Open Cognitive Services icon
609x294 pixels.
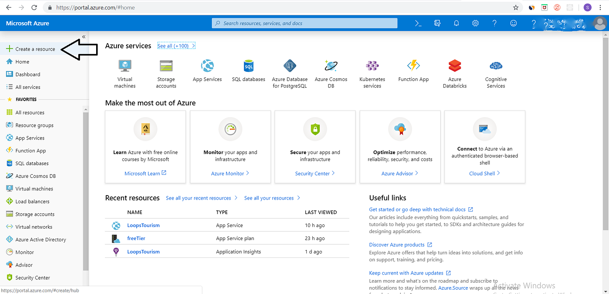tap(496, 66)
